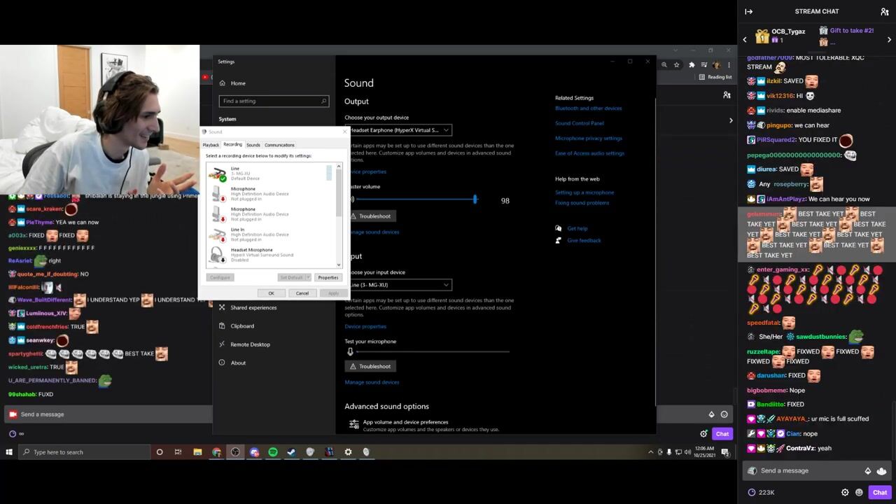The image size is (896, 504).
Task: Go to Home in Settings sidebar
Action: 238,83
